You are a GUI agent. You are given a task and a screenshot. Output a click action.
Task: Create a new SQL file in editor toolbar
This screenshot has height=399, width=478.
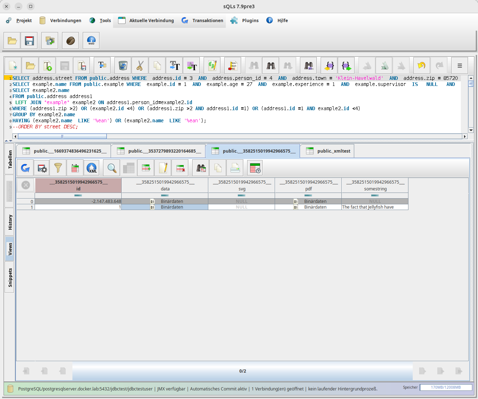point(13,66)
